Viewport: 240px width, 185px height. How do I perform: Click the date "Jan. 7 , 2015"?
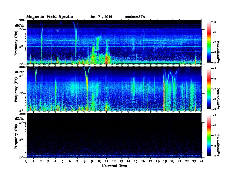pyautogui.click(x=101, y=17)
